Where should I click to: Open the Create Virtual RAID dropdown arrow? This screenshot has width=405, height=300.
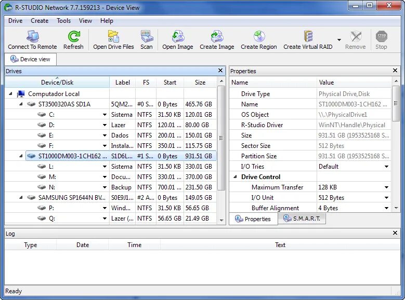pyautogui.click(x=339, y=40)
